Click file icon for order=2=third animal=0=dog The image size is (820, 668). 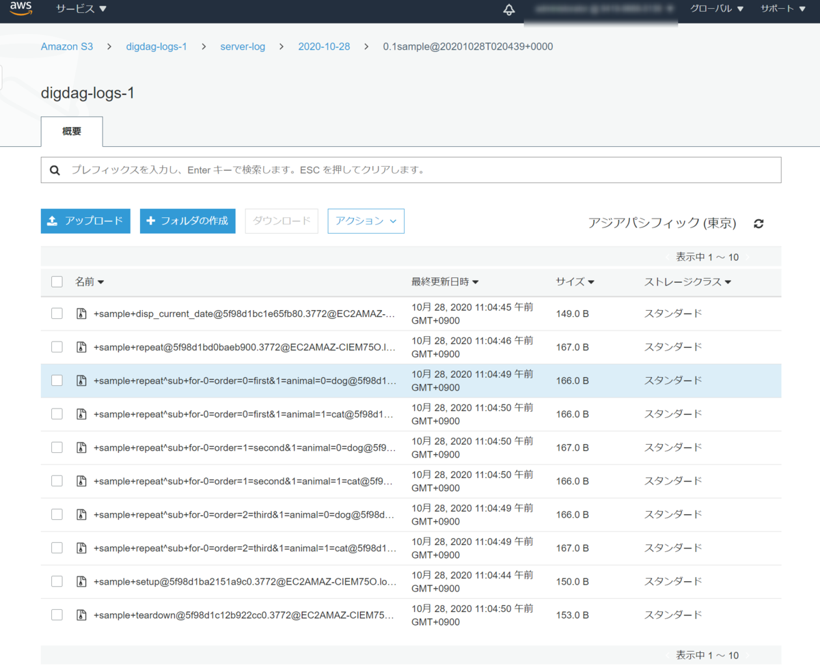[x=81, y=514]
